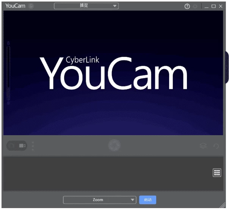Open the stacked layers effects icon
This screenshot has width=229, height=210.
tap(203, 146)
